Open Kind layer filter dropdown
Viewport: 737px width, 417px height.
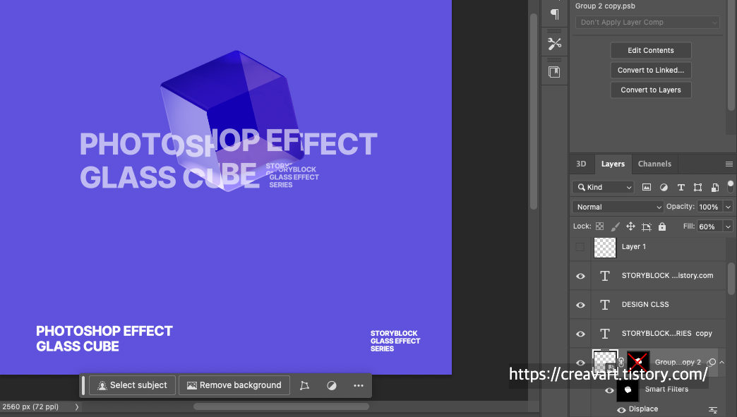coord(603,187)
